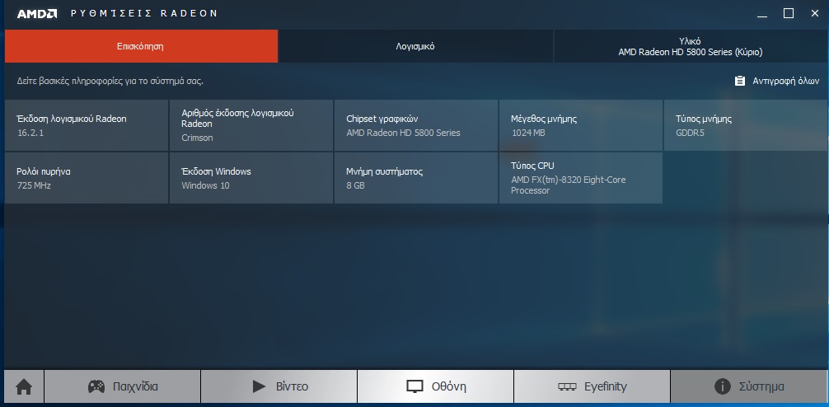Switch to the Λογισμικό tab

[x=415, y=46]
